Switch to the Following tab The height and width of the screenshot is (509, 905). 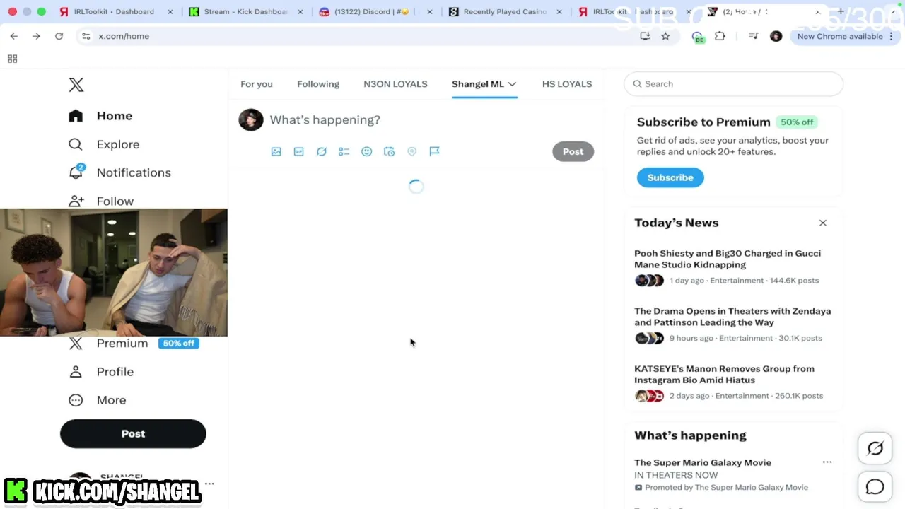(318, 84)
